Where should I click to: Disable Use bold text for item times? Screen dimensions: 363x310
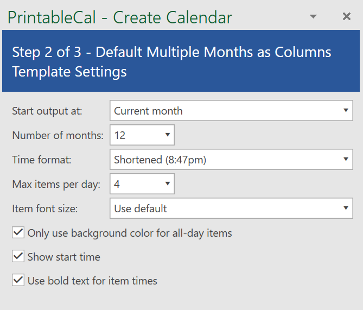[18, 280]
